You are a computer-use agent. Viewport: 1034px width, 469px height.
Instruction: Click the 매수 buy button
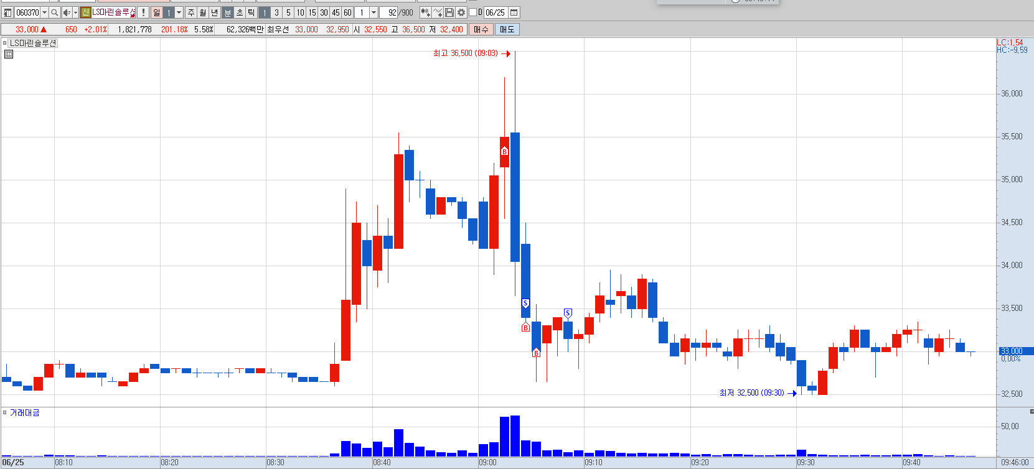click(481, 29)
